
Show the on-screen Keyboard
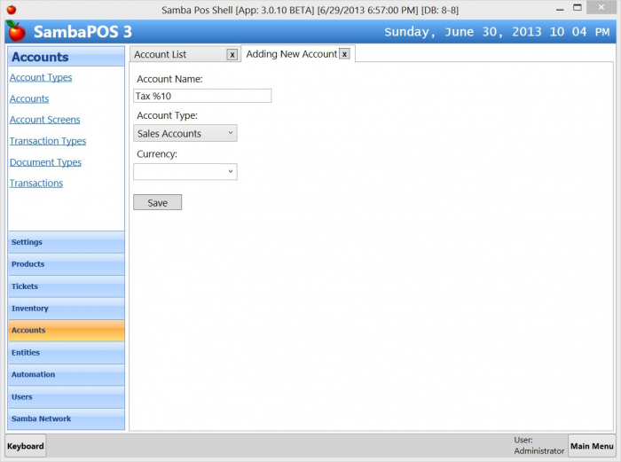coord(26,446)
